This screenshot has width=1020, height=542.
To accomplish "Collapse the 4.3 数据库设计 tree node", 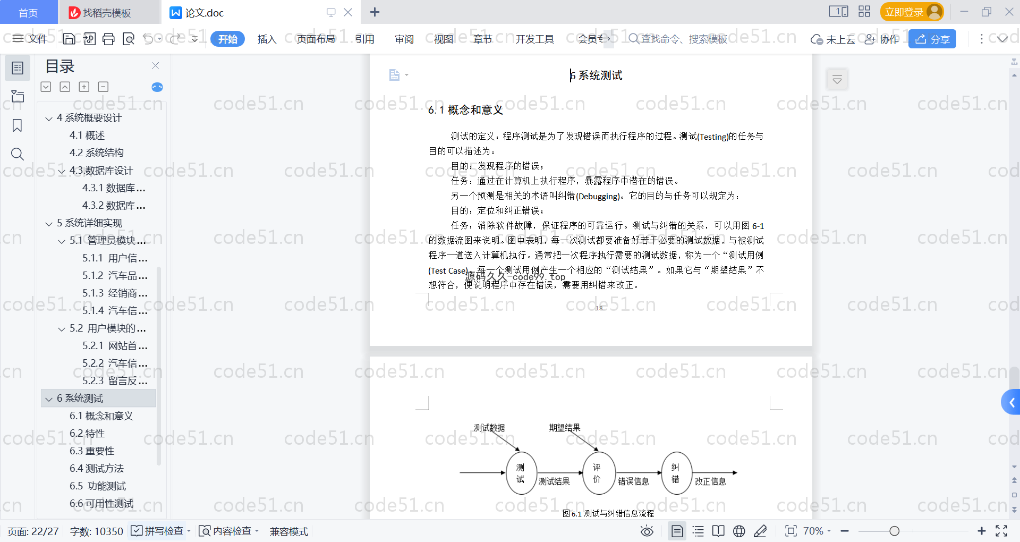I will [x=62, y=171].
